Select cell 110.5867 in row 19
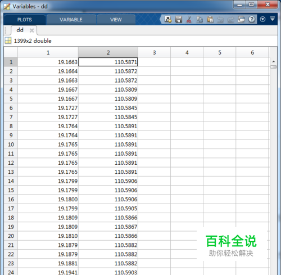 (x=108, y=227)
